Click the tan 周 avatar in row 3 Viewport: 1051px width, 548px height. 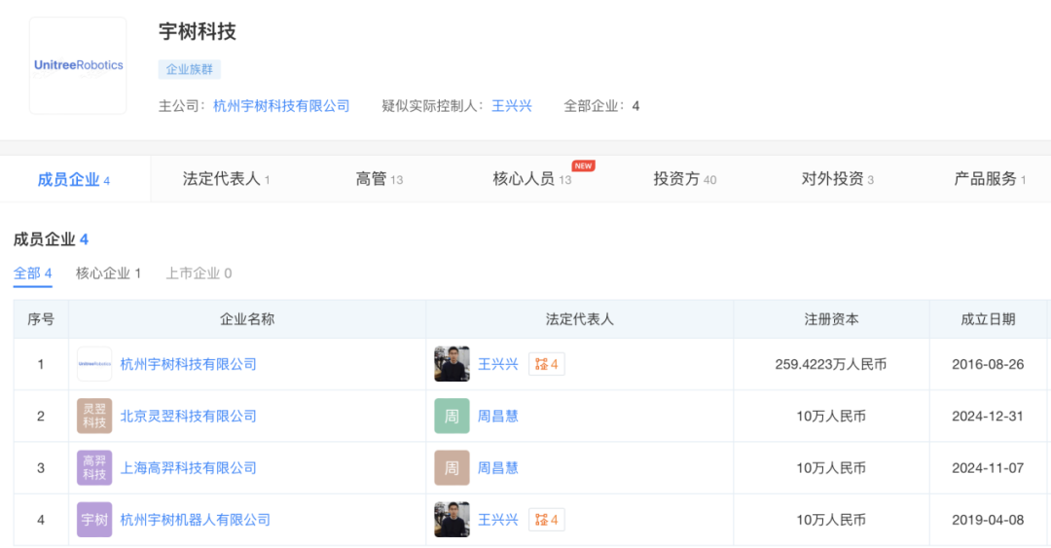click(x=452, y=468)
